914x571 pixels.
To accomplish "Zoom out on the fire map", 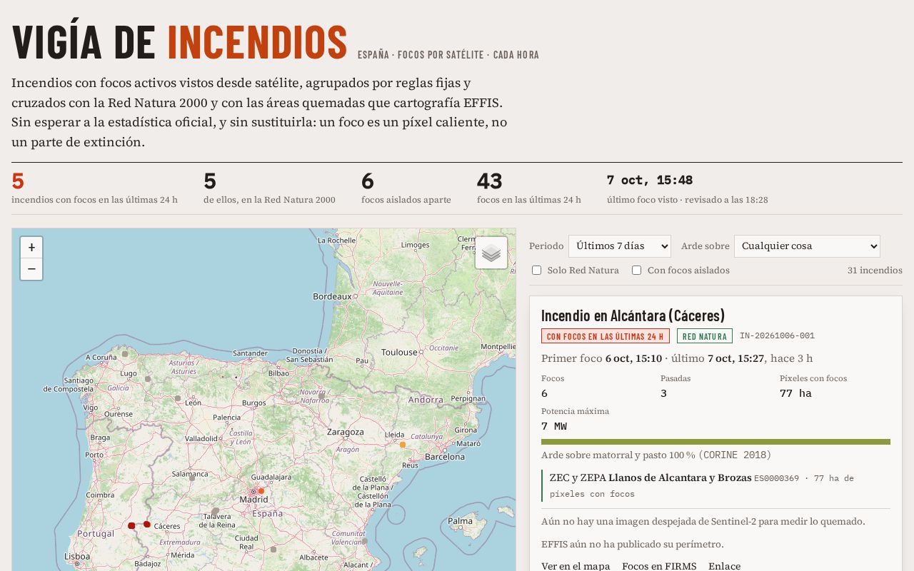I will 31,269.
